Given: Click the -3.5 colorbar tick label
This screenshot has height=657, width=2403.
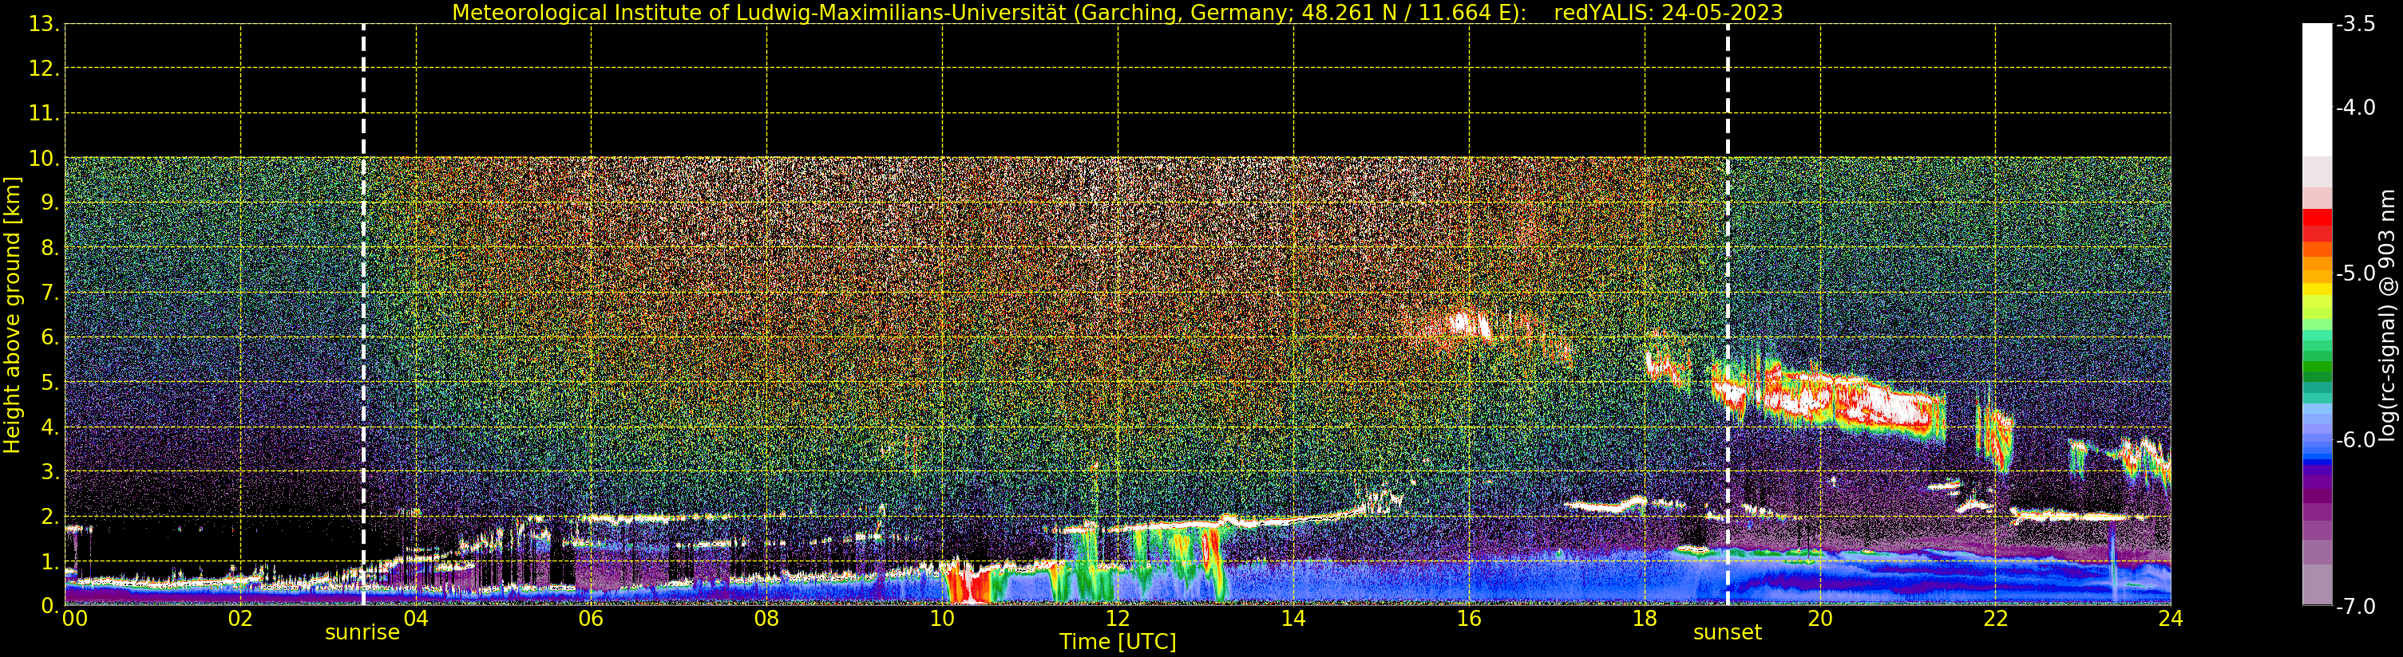Looking at the screenshot, I should pos(2357,24).
